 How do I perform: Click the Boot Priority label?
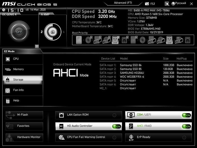point(80,33)
